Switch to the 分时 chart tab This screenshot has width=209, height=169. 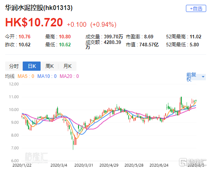click(14, 66)
